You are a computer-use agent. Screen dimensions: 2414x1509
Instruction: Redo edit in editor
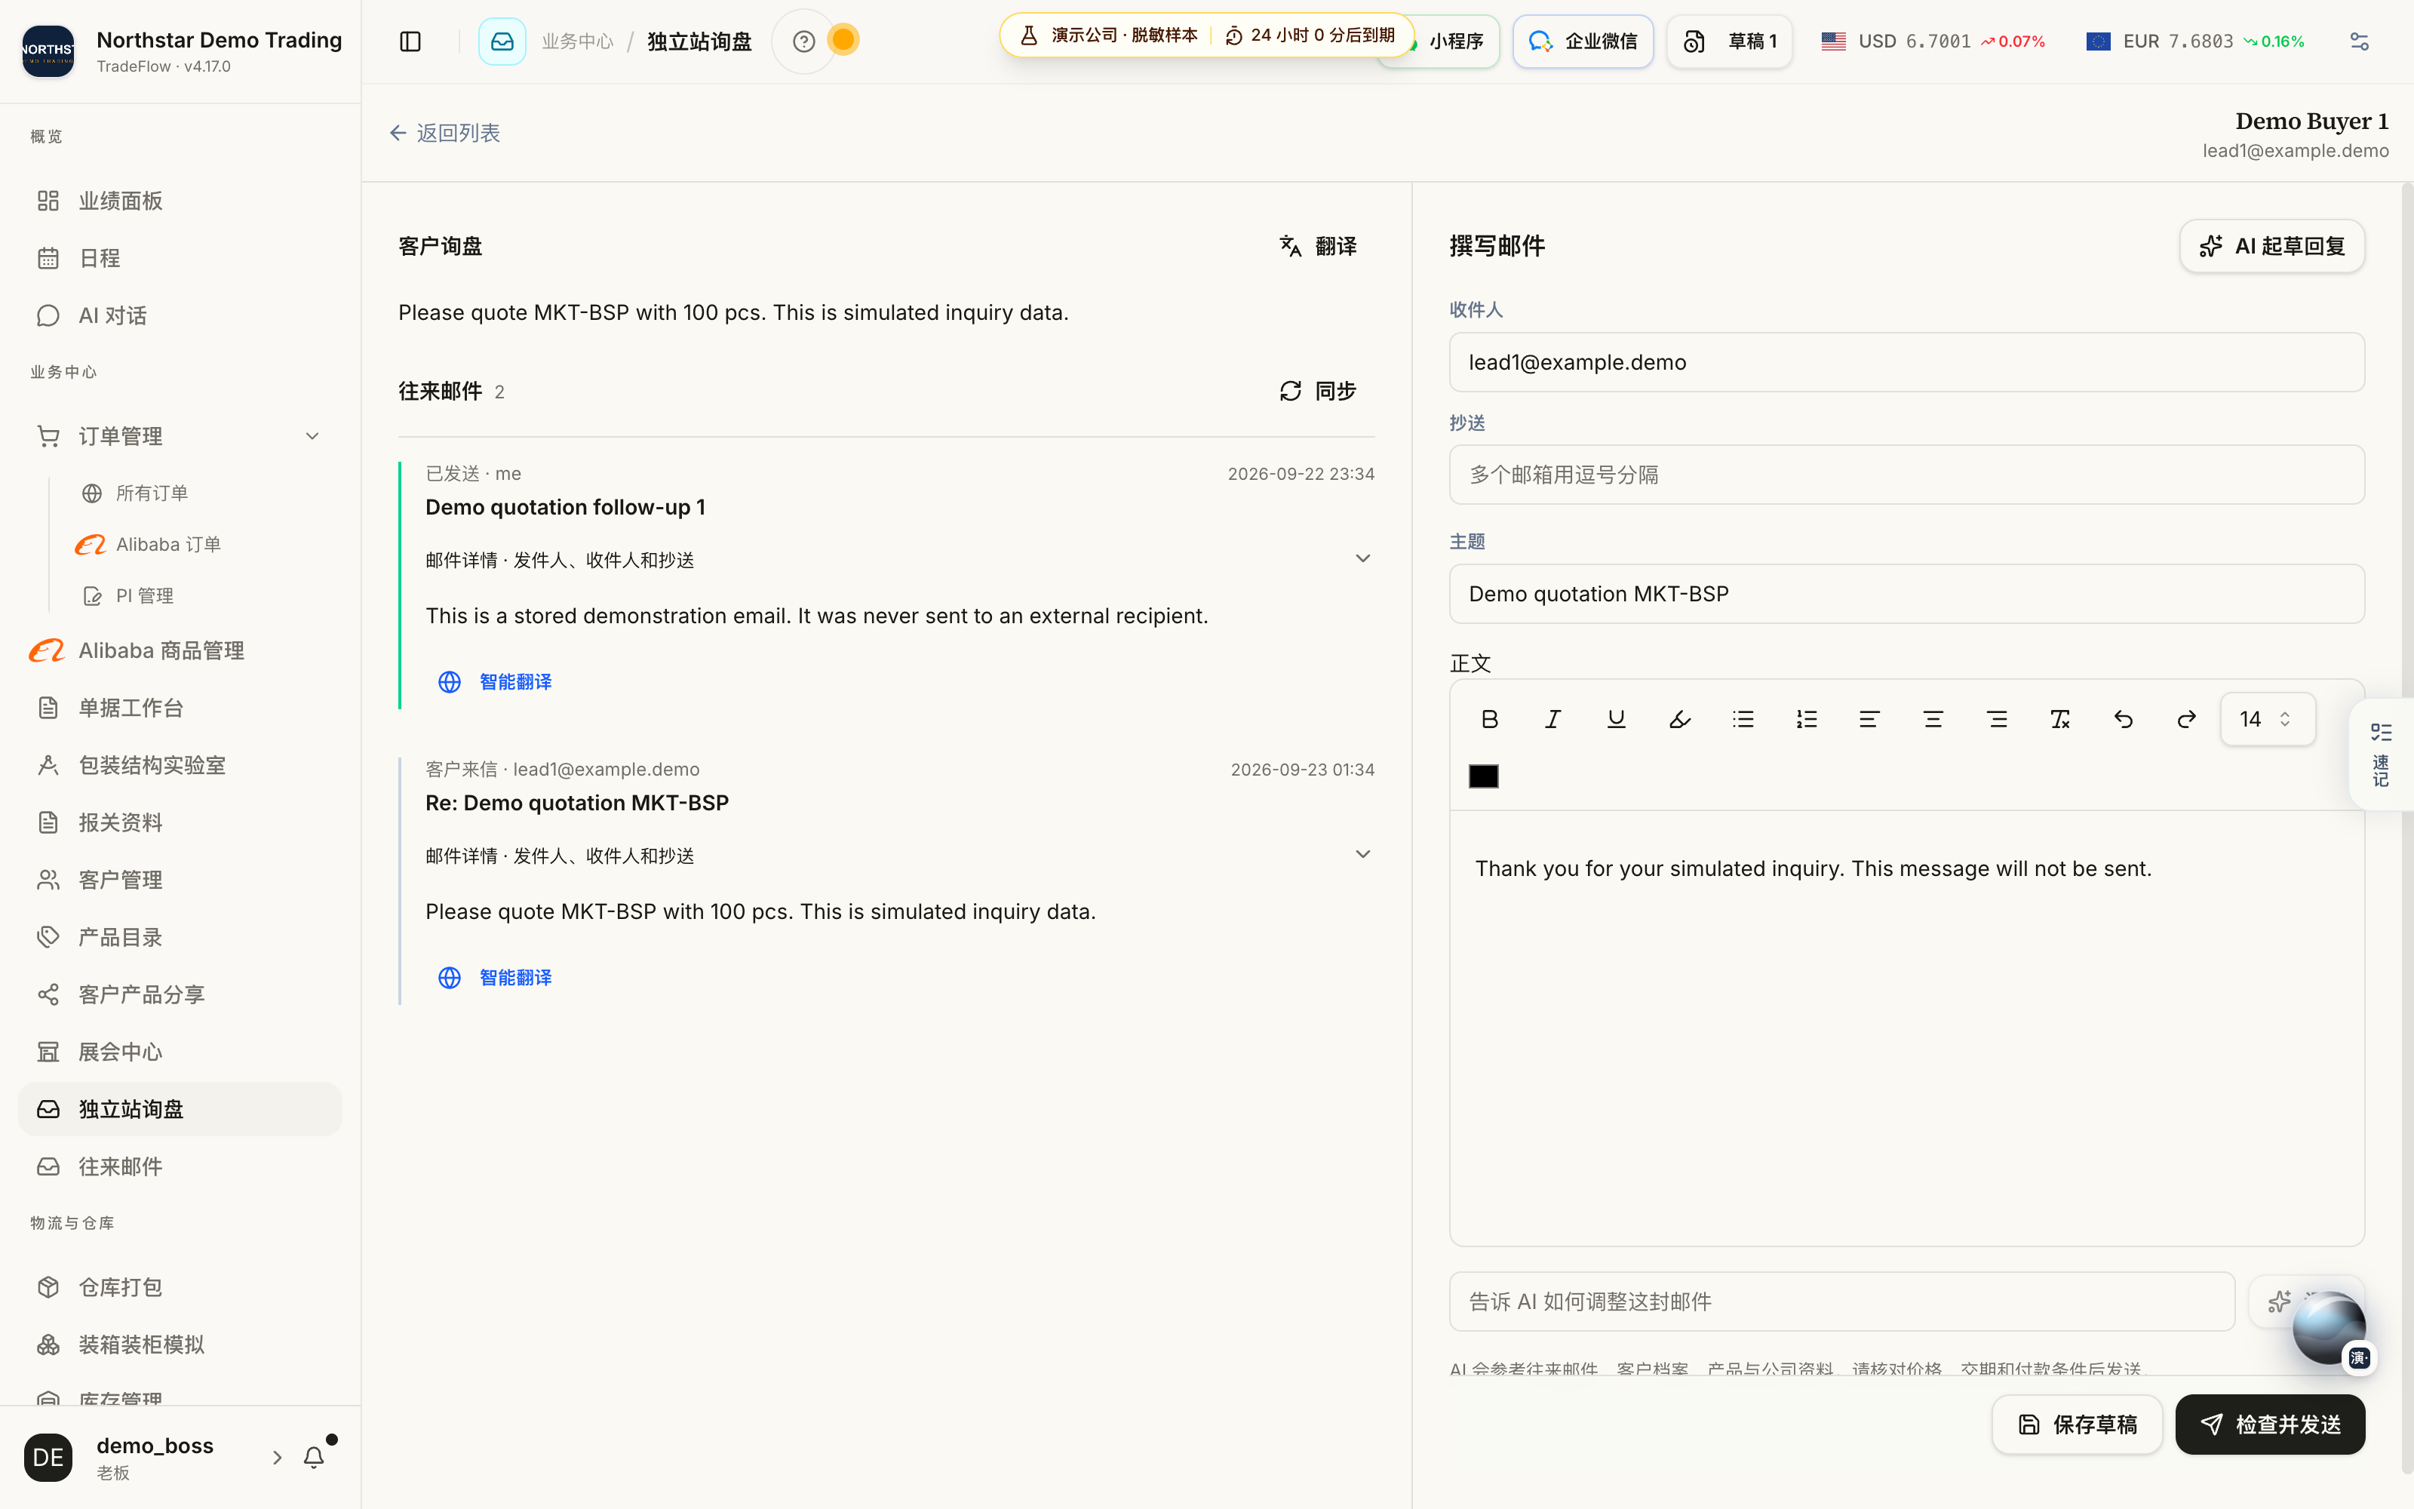(2187, 720)
